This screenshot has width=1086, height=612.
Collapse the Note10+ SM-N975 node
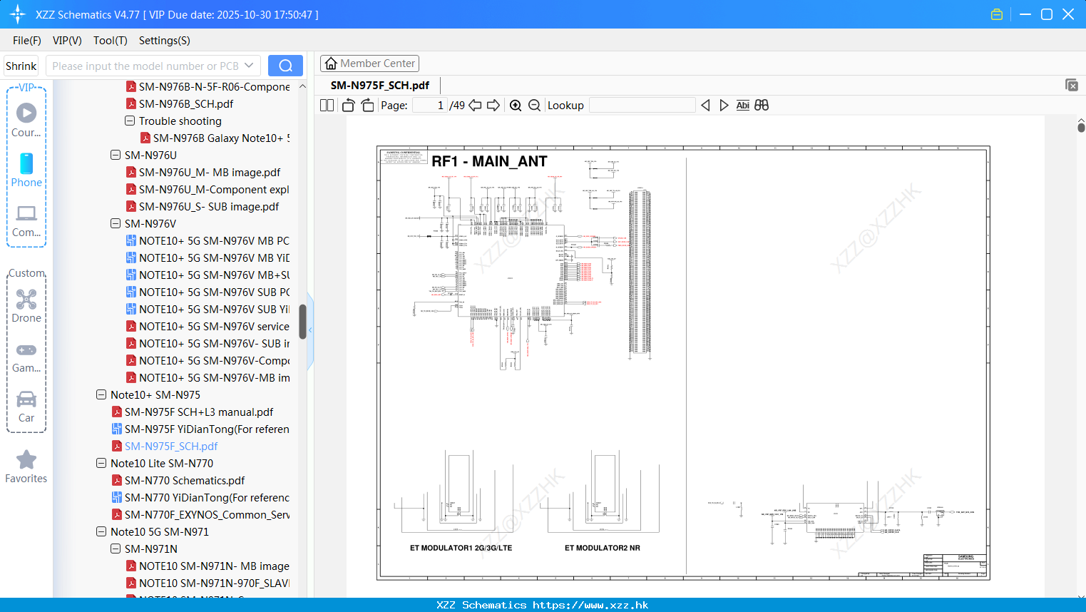pos(101,395)
